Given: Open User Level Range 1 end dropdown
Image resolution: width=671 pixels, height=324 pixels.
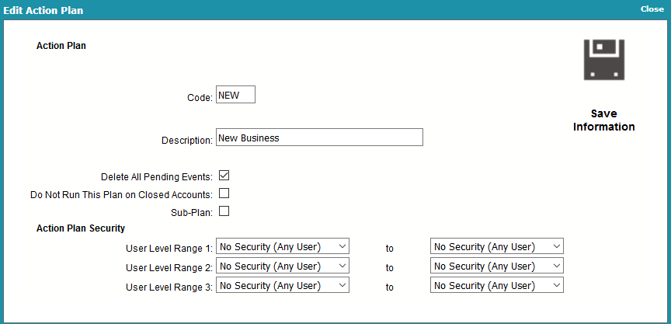Looking at the screenshot, I should 497,246.
